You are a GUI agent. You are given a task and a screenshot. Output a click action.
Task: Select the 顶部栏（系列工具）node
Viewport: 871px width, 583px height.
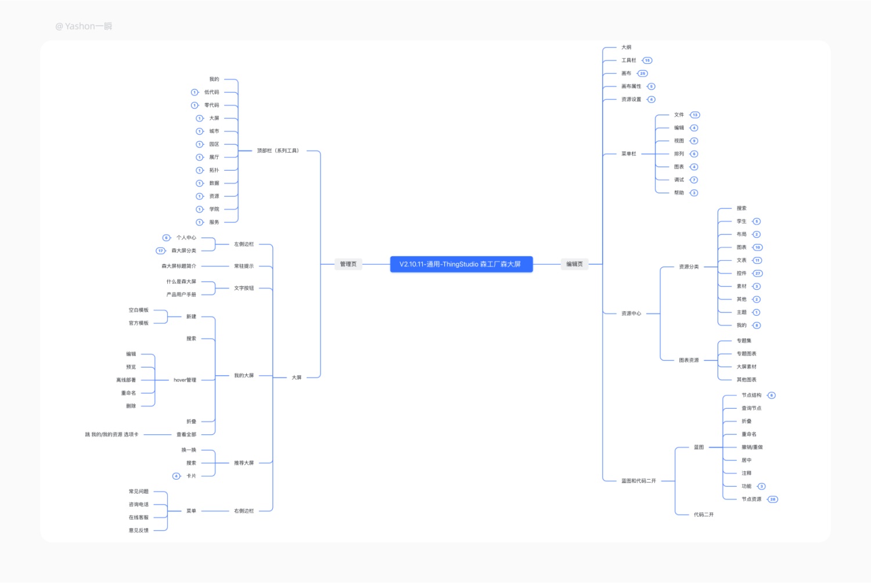pos(279,151)
